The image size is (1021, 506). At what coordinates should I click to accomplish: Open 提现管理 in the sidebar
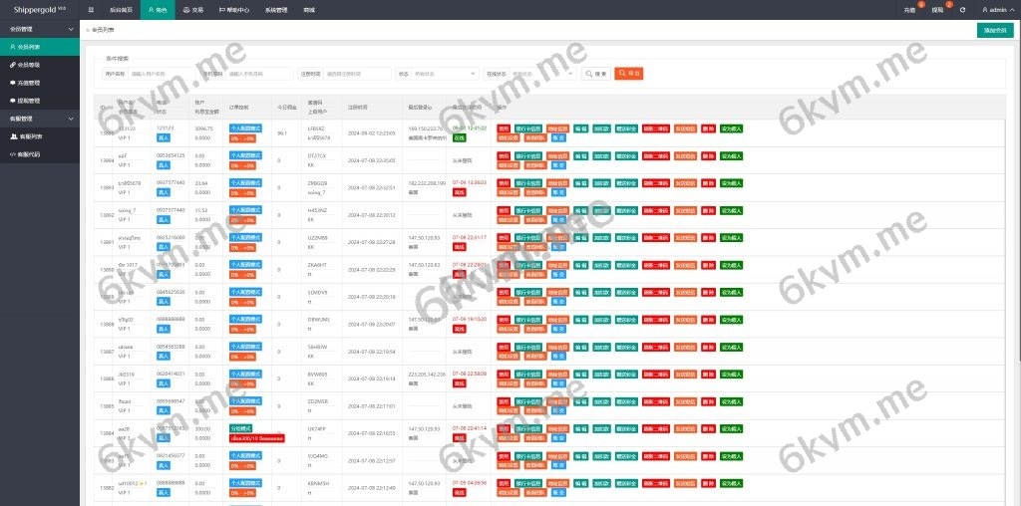coord(29,101)
